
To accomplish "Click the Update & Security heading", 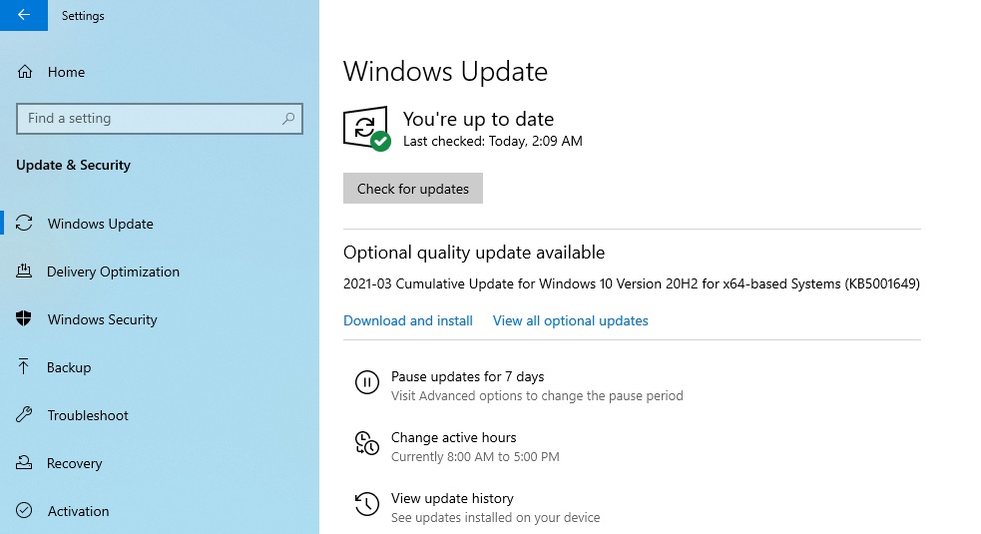I will coord(73,166).
